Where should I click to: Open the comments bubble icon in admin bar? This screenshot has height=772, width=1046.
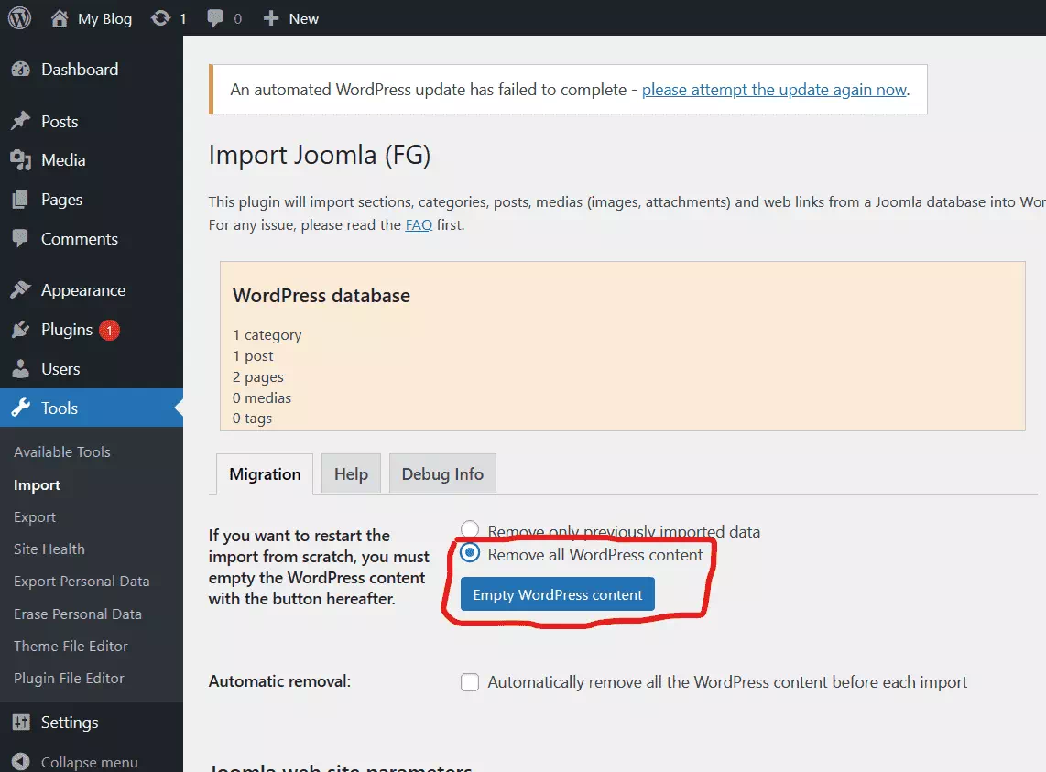pyautogui.click(x=215, y=18)
